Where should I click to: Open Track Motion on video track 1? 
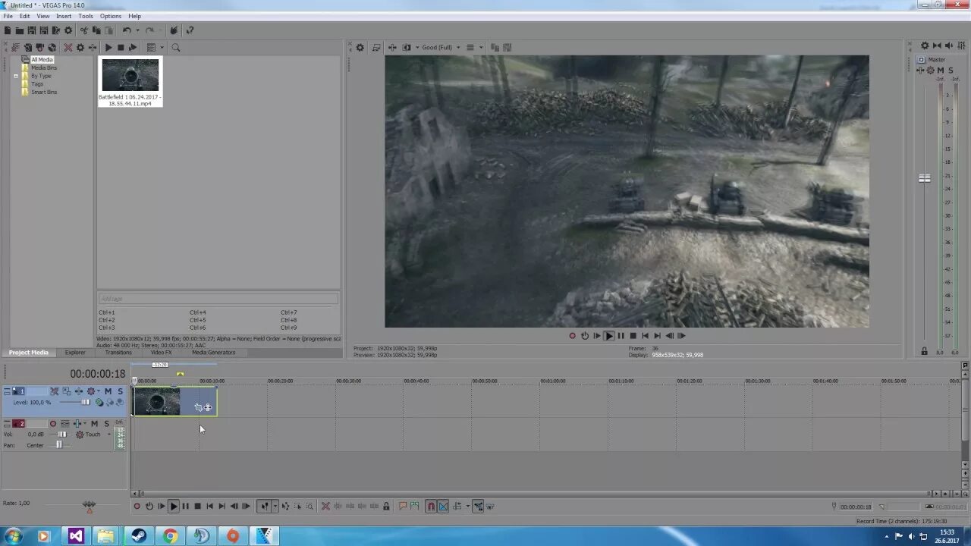pos(67,391)
